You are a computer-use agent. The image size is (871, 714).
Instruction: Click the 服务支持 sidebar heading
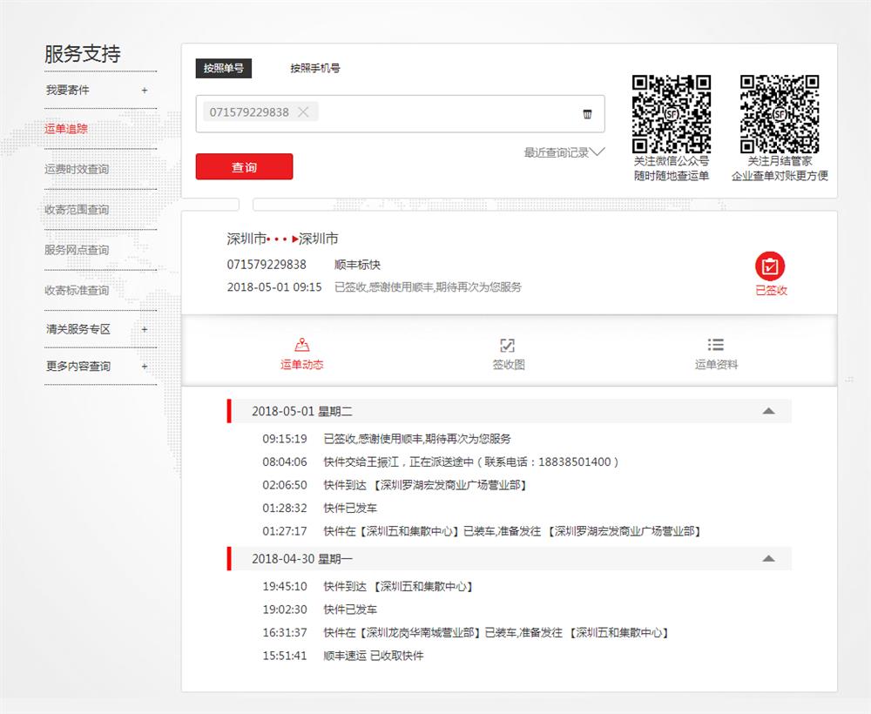(x=82, y=54)
